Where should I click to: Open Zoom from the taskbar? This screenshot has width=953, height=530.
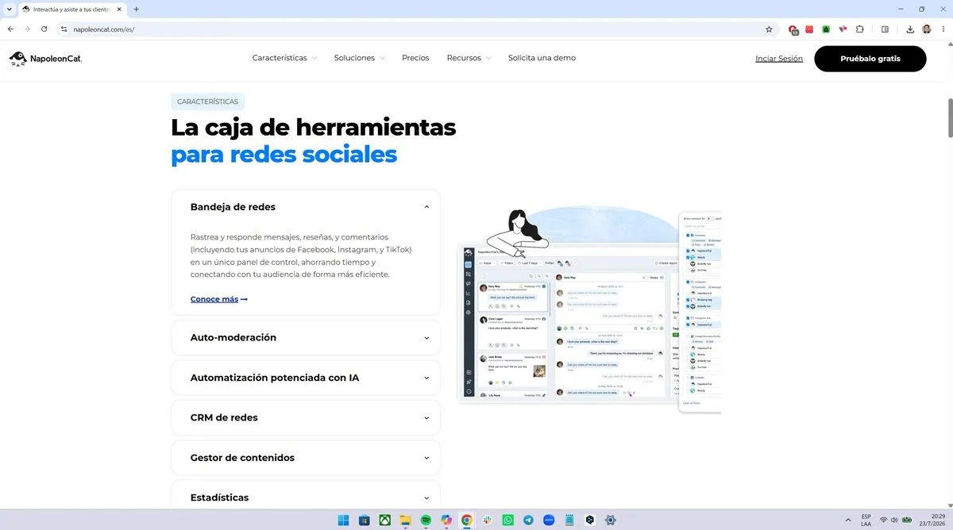click(x=549, y=520)
